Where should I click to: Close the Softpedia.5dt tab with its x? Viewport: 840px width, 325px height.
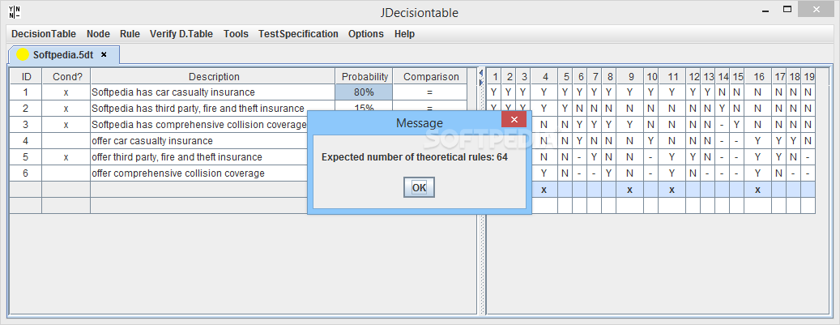[x=104, y=54]
